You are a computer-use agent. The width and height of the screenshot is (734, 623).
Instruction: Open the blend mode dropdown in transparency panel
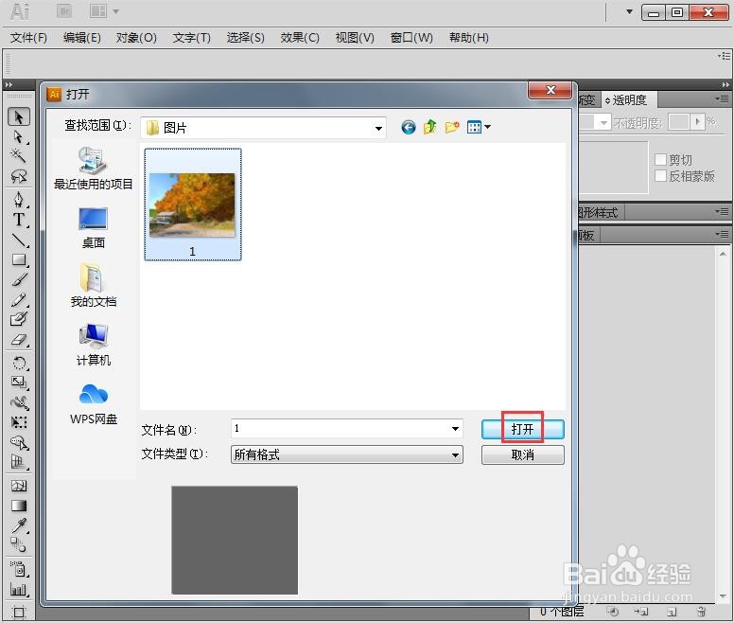[603, 123]
